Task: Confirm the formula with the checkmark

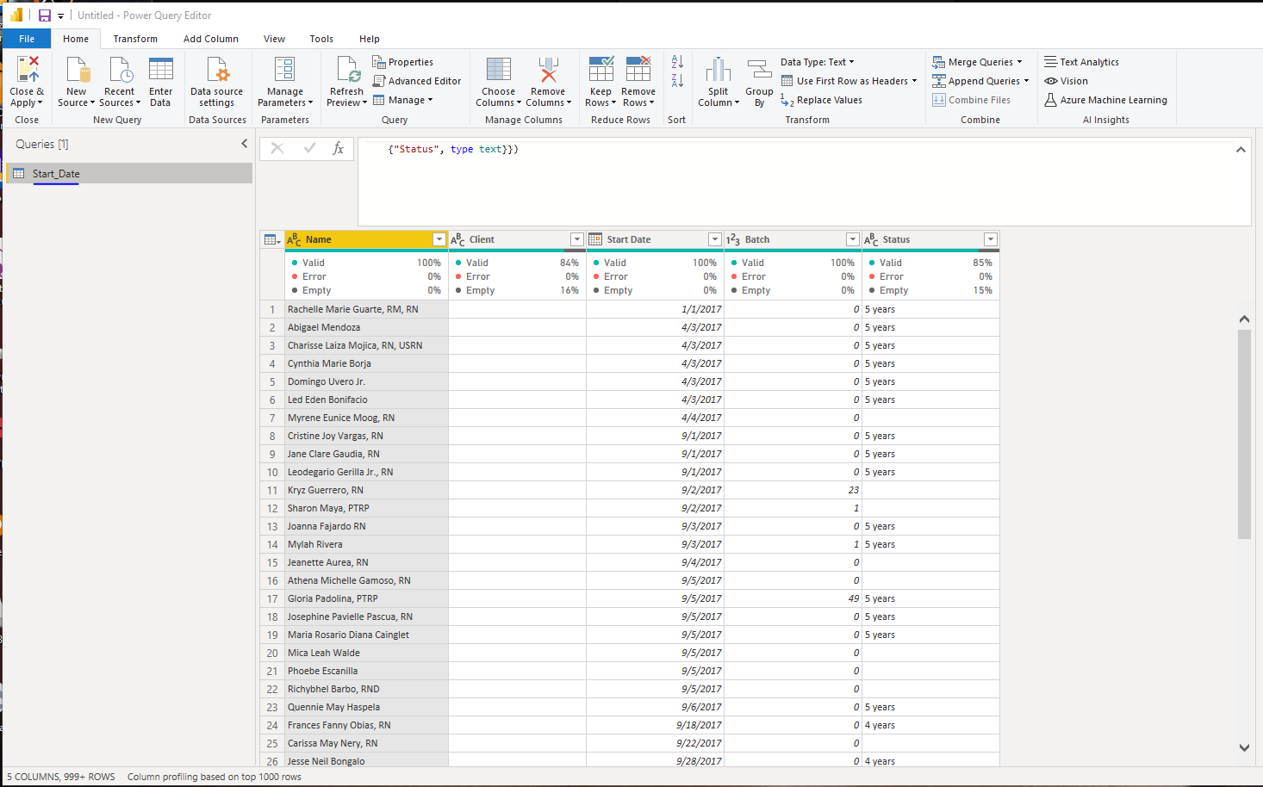Action: tap(309, 148)
